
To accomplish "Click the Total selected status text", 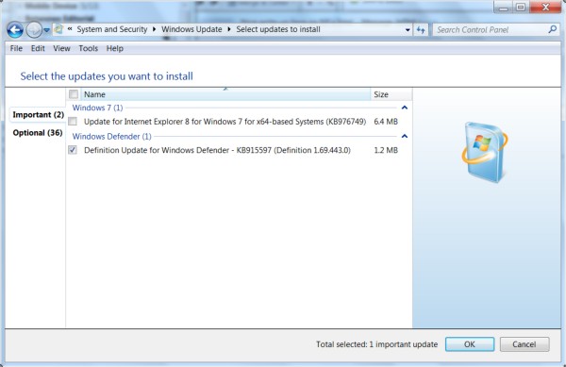I will 376,344.
